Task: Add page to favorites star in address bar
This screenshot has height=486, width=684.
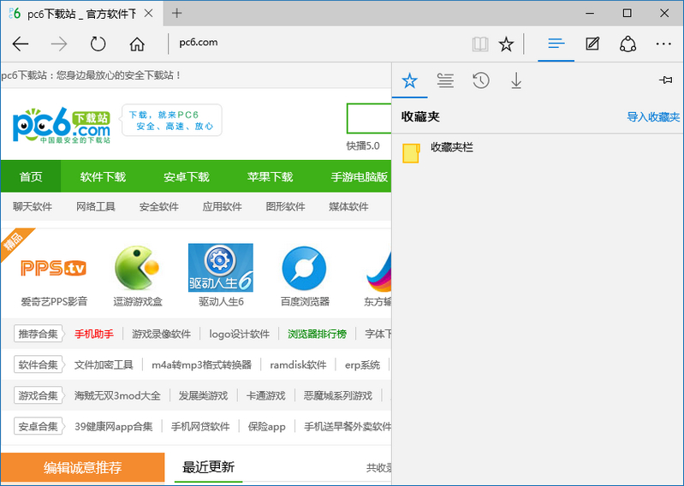Action: pyautogui.click(x=506, y=44)
